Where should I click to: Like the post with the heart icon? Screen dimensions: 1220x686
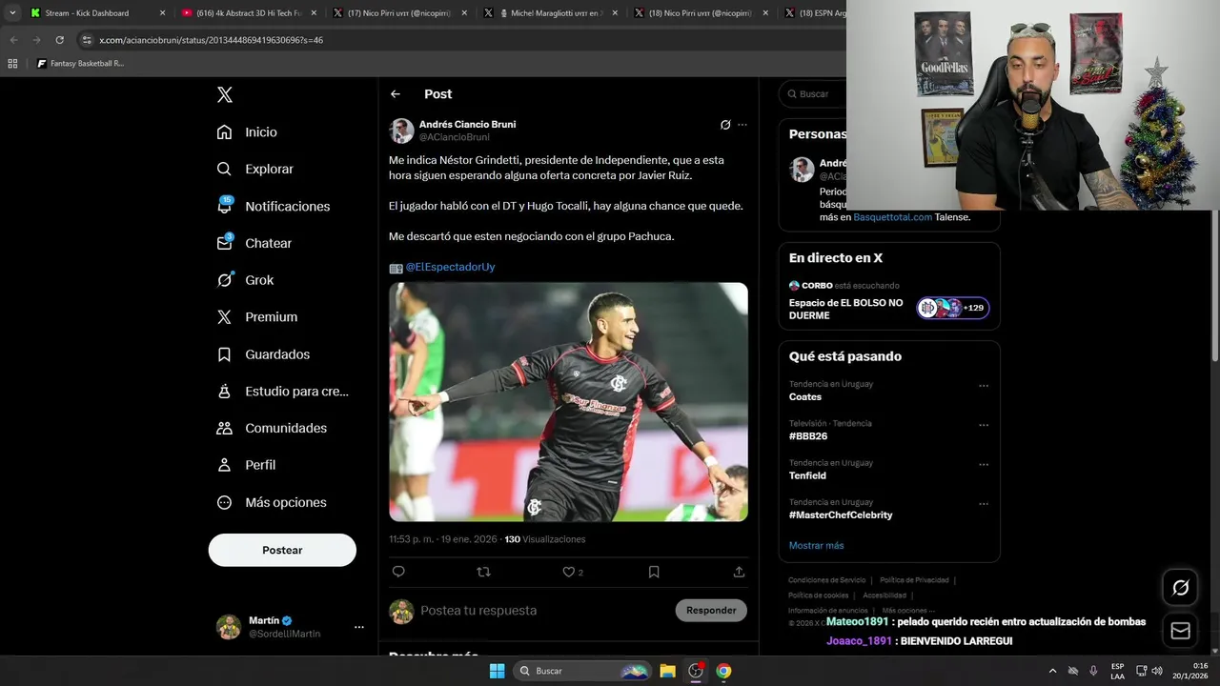(569, 572)
